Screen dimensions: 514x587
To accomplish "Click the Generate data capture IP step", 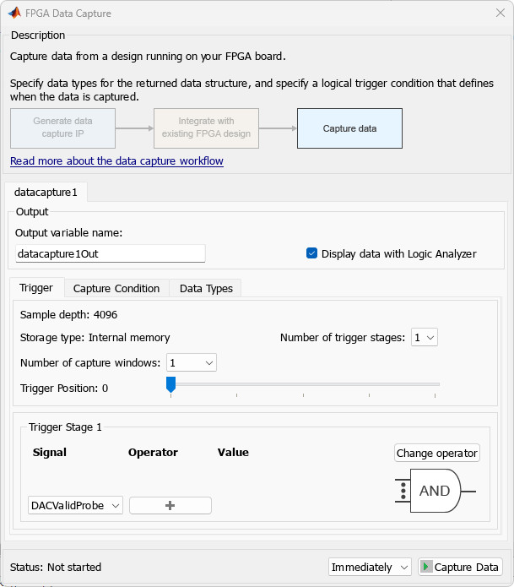I will point(62,128).
